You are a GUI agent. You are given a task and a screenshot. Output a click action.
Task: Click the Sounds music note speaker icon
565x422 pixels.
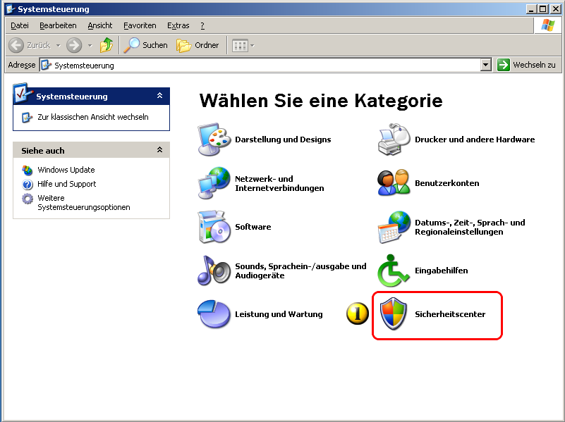tap(214, 271)
